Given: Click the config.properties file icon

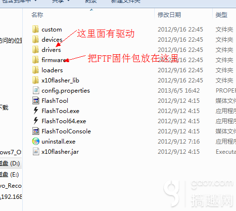Looking at the screenshot, I should coord(36,90).
